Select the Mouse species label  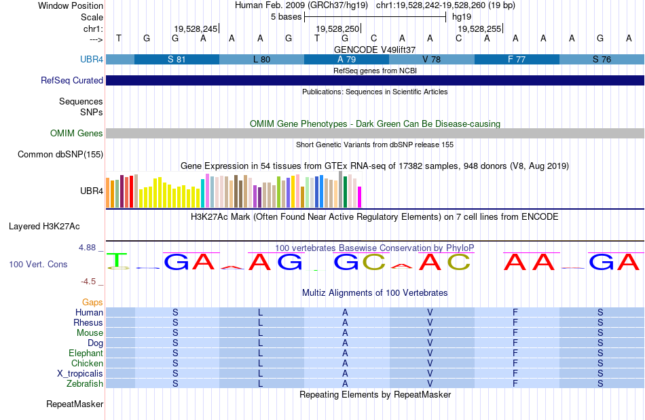click(x=90, y=333)
